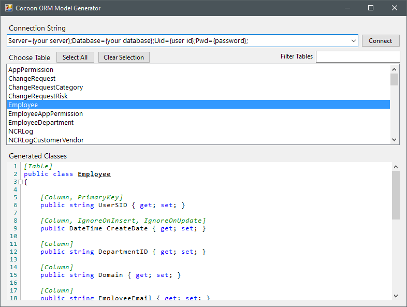
Task: Focus the Filter Tables input field
Action: tap(358, 56)
